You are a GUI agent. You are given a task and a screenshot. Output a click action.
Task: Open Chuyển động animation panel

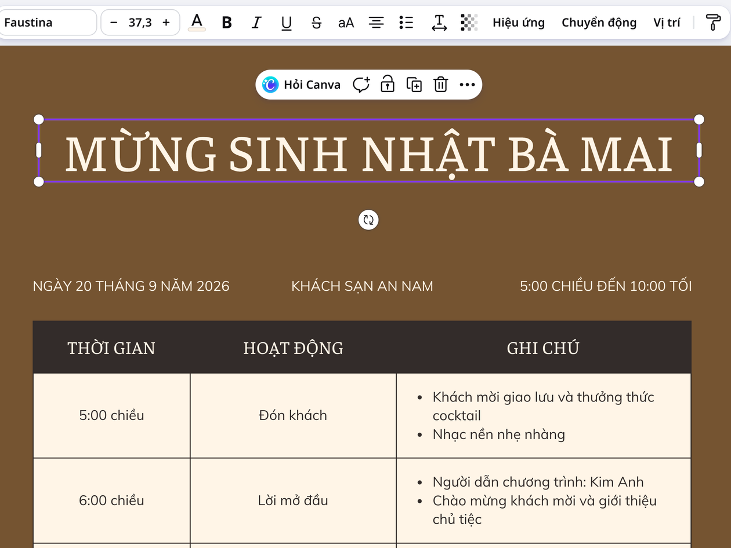[x=599, y=23]
